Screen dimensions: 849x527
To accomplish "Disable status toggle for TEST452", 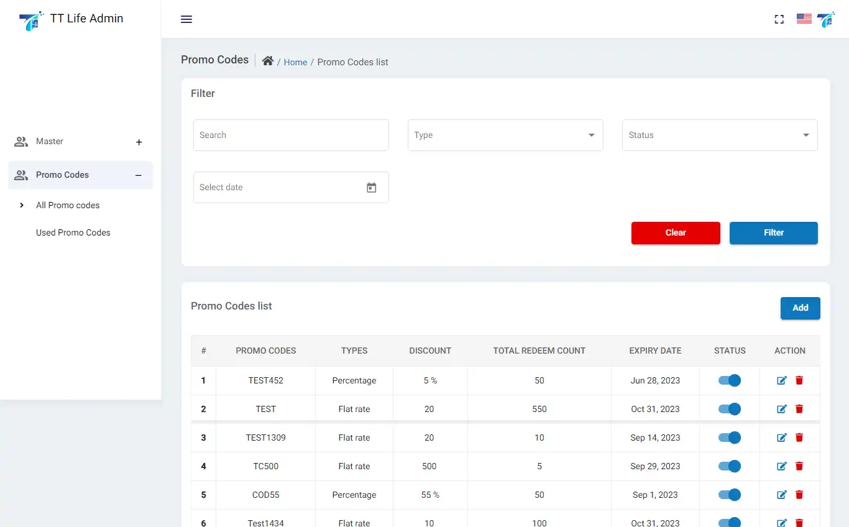I will [x=730, y=380].
